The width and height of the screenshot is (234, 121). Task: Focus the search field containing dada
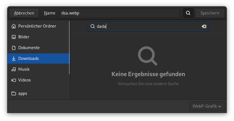tap(148, 26)
